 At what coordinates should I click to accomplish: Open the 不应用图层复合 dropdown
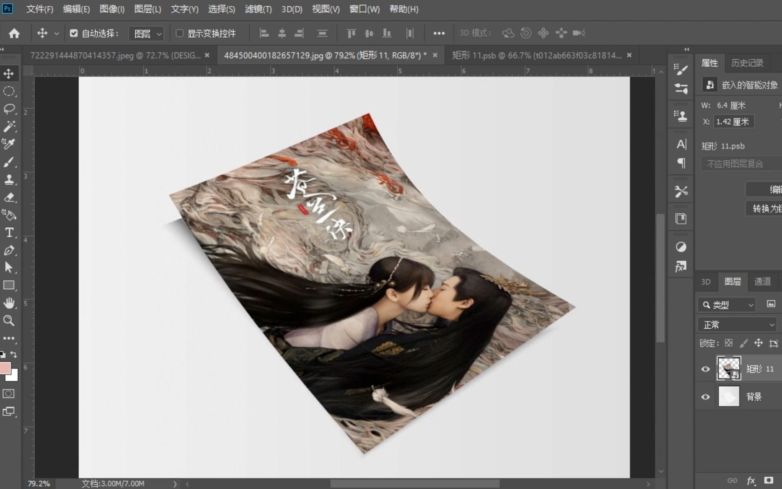pyautogui.click(x=741, y=163)
